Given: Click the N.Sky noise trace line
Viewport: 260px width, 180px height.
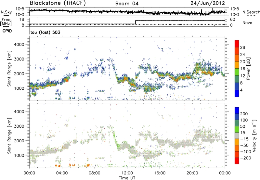Looking at the screenshot, I should 127,12.
